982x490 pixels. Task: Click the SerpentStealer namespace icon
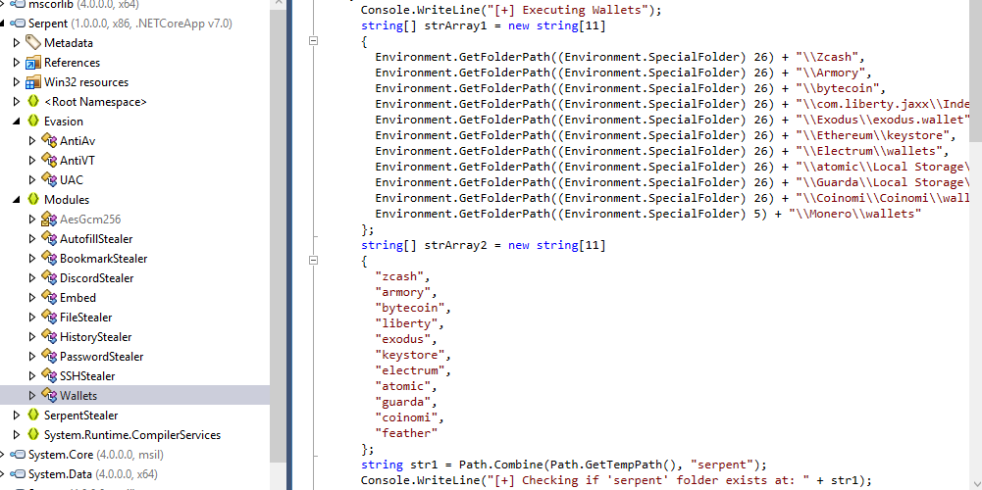point(33,415)
